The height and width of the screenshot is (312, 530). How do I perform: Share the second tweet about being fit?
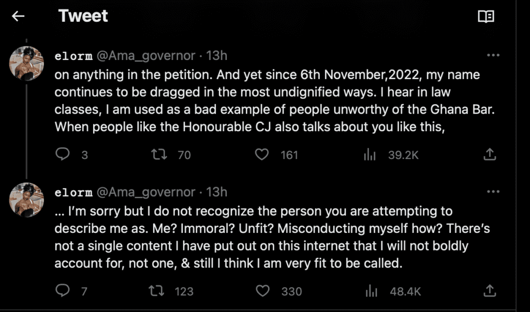click(490, 291)
